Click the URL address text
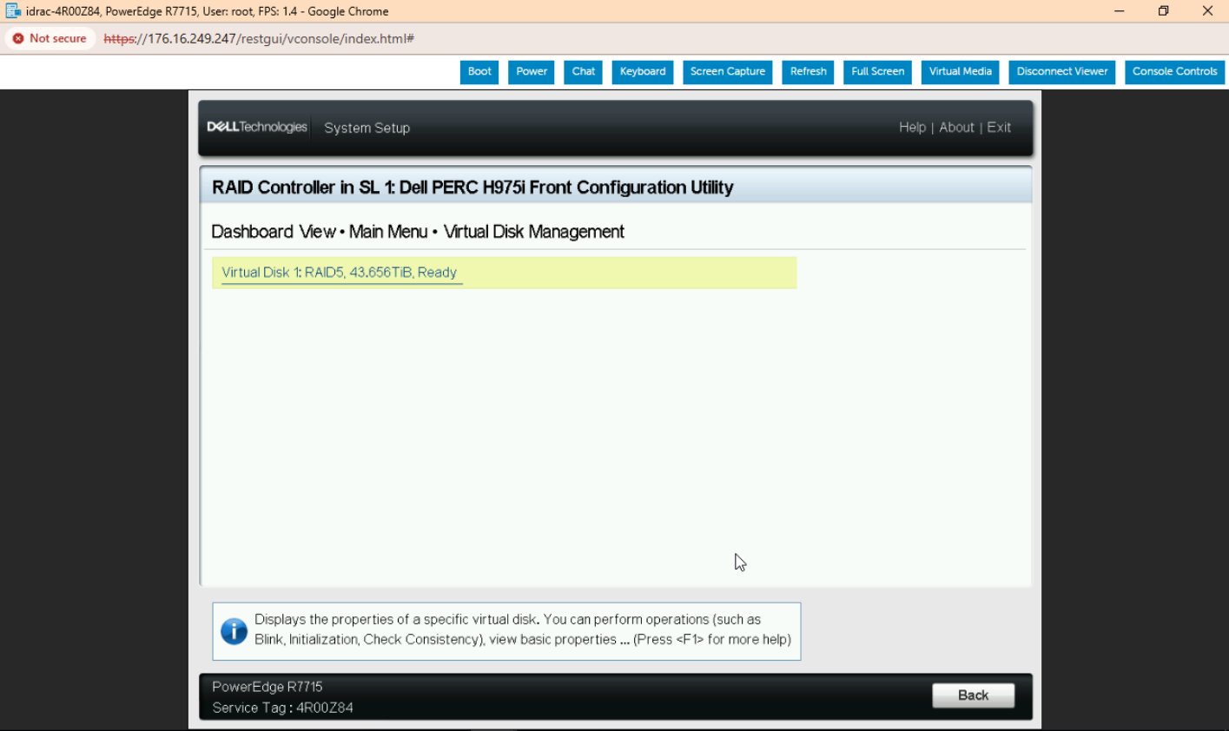The width and height of the screenshot is (1229, 731). [x=259, y=39]
